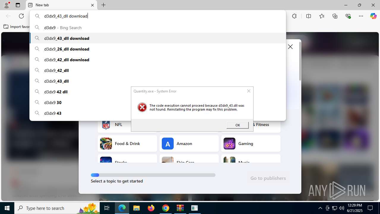
Task: Click the volume speaker tray icon
Action: pyautogui.click(x=341, y=208)
